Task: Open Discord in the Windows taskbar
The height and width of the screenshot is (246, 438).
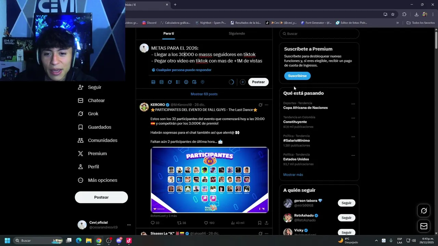Action: click(119, 241)
